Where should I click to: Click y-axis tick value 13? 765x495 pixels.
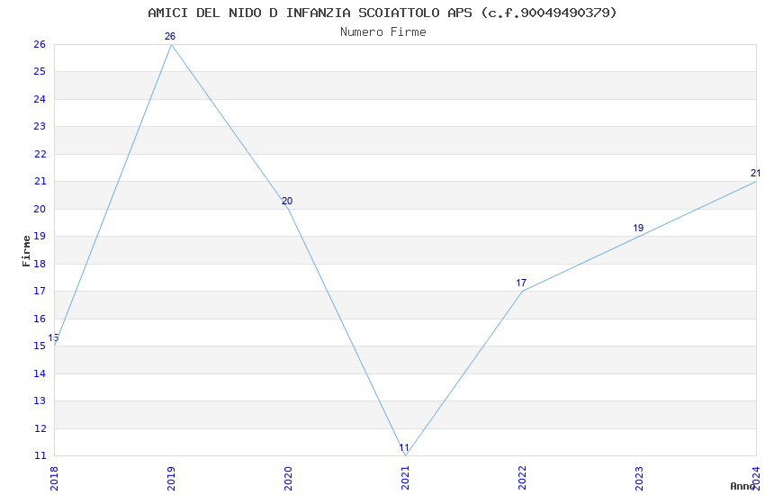(40, 400)
